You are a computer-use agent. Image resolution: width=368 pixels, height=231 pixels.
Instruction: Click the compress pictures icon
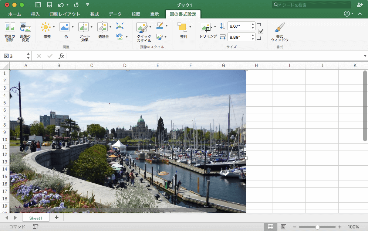pos(120,26)
